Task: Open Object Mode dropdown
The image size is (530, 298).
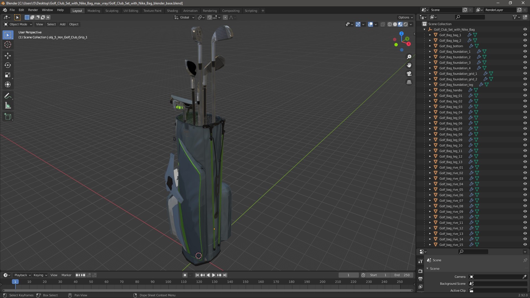Action: pos(18,25)
